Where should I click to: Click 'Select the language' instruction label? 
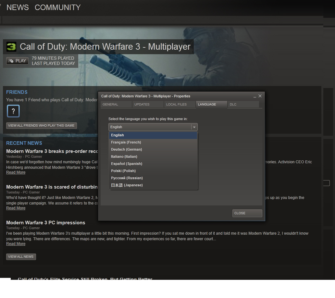(x=148, y=119)
